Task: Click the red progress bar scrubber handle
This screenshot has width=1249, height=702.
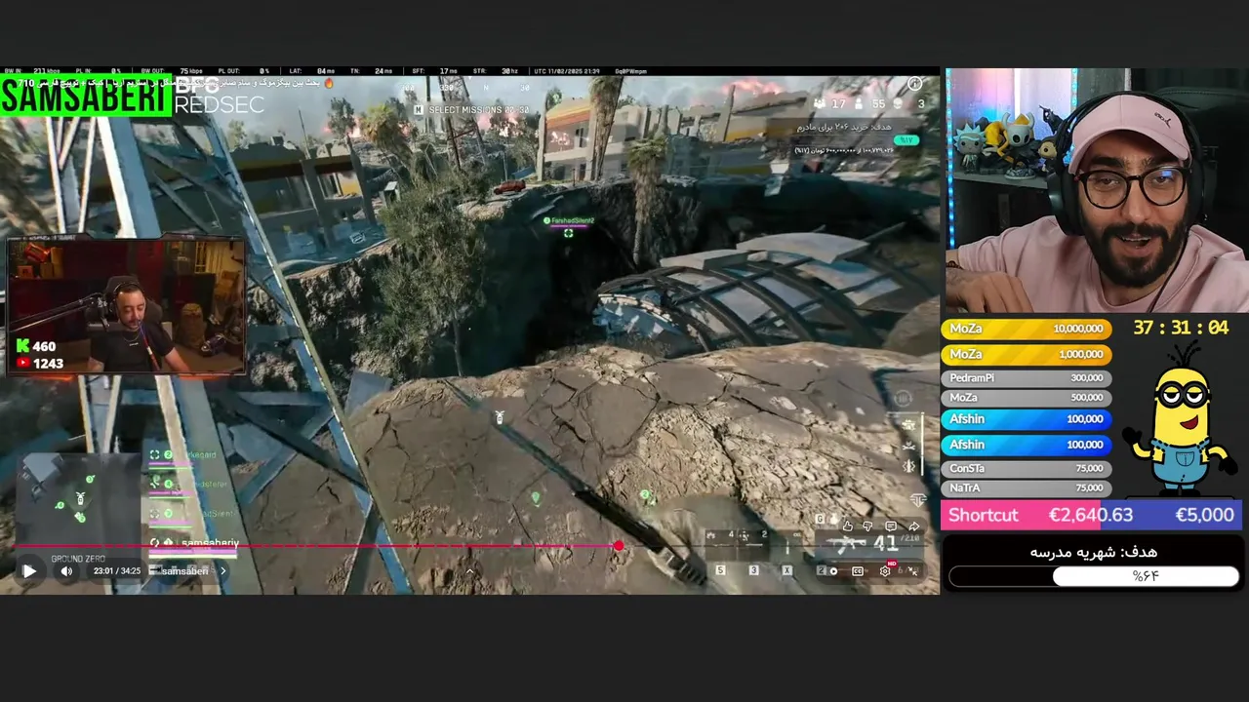Action: pos(619,546)
